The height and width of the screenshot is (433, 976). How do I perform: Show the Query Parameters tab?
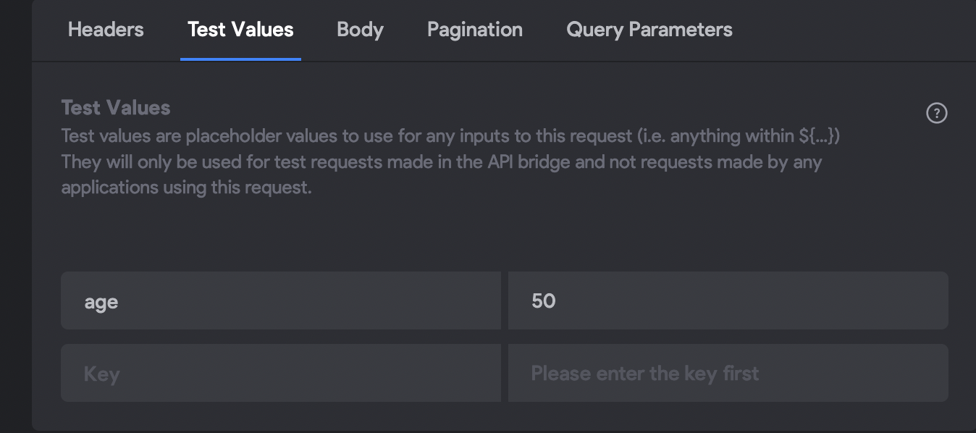coord(649,30)
